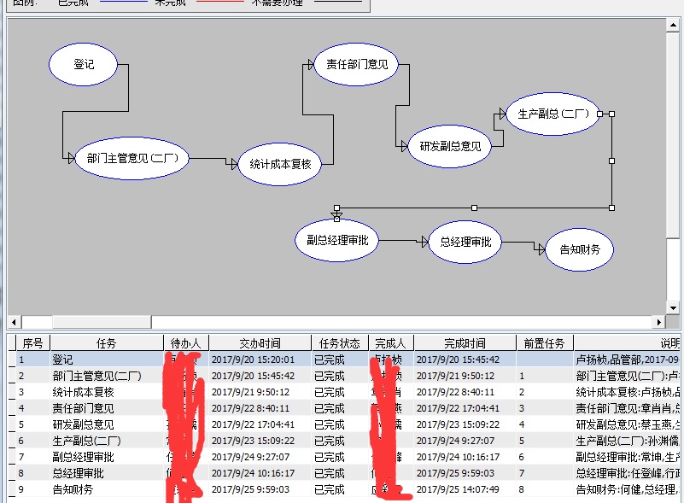This screenshot has height=503, width=684.
Task: Click the diagram's vertical scrollbar up arrow
Action: pyautogui.click(x=674, y=24)
